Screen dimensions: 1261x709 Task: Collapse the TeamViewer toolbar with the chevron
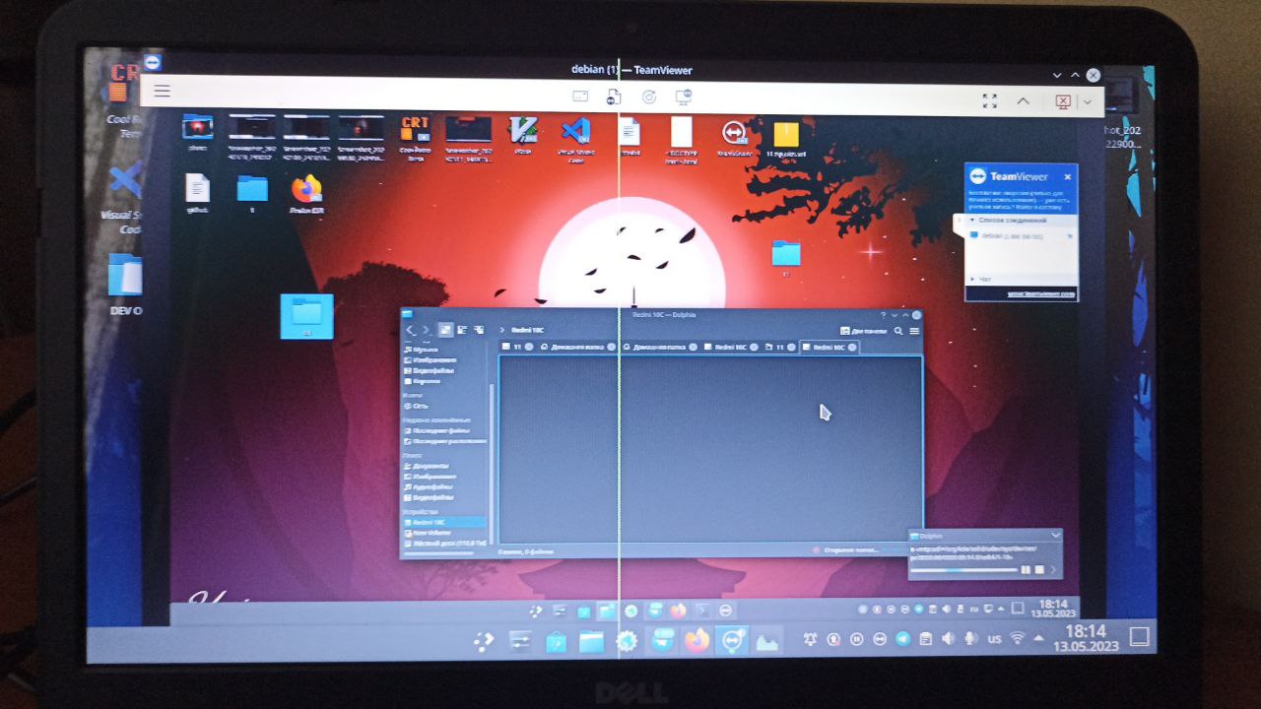[x=1023, y=100]
